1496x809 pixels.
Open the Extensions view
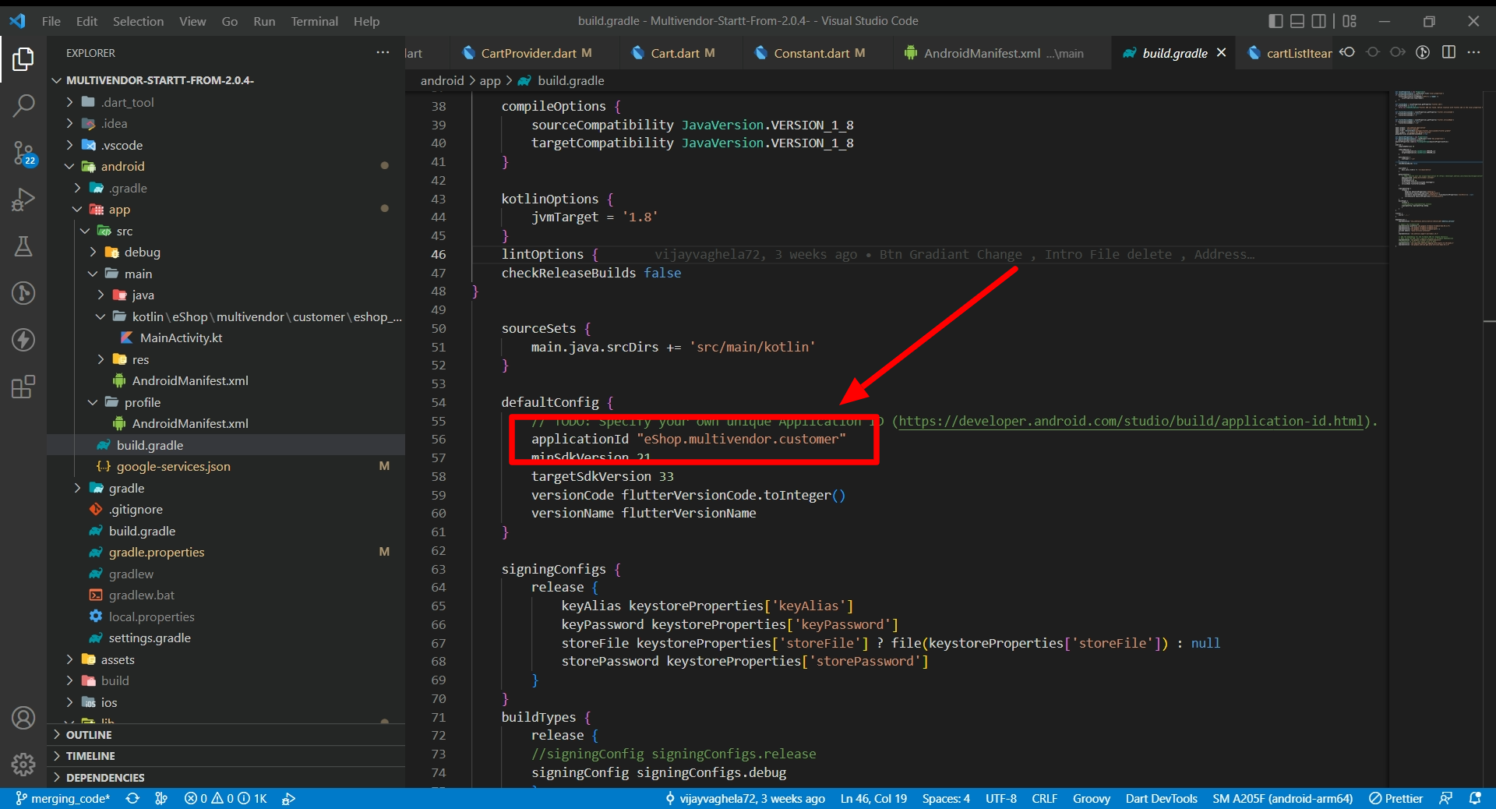point(23,387)
